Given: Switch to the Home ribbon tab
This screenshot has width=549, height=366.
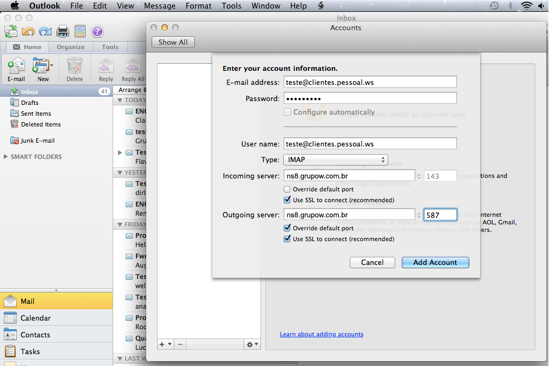Looking at the screenshot, I should pos(27,47).
